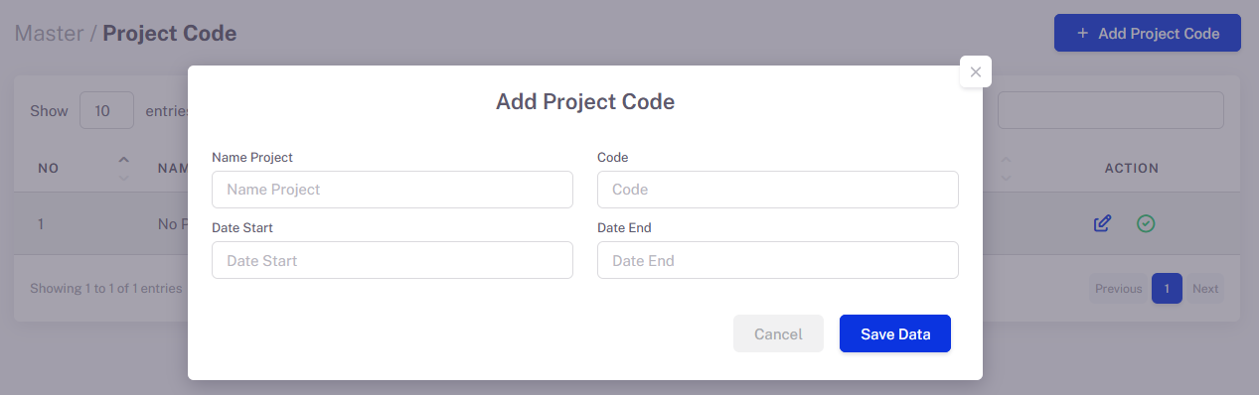Viewport: 1259px width, 395px height.
Task: Close the Add Project Code dialog
Action: 975,71
